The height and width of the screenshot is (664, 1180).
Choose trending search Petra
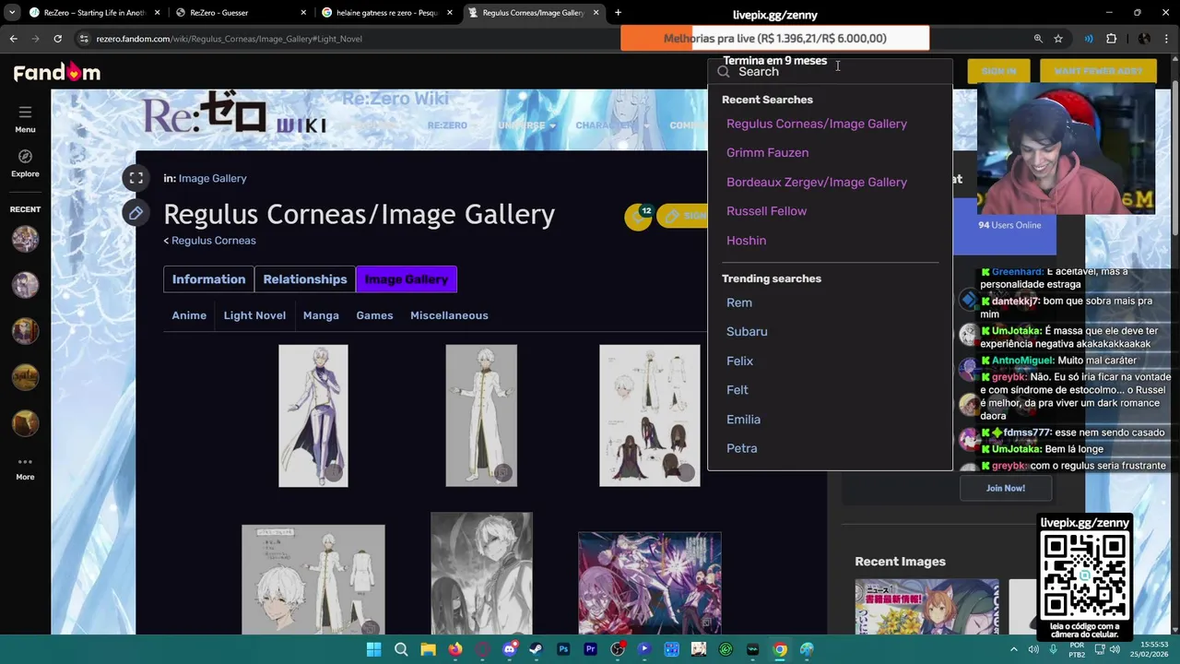(x=741, y=448)
